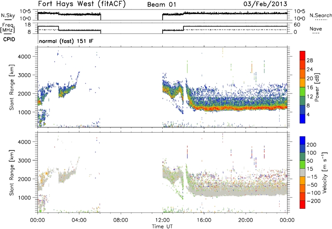This screenshot has height=229, width=332.
Task: Click the N.Search legend label
Action: (x=321, y=15)
